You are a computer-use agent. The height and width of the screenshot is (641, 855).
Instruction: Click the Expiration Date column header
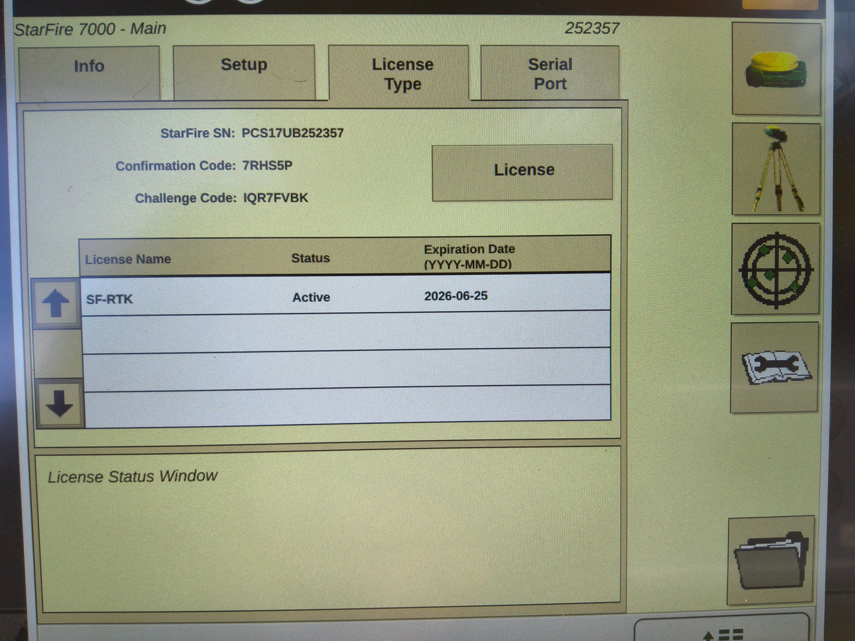click(x=469, y=257)
